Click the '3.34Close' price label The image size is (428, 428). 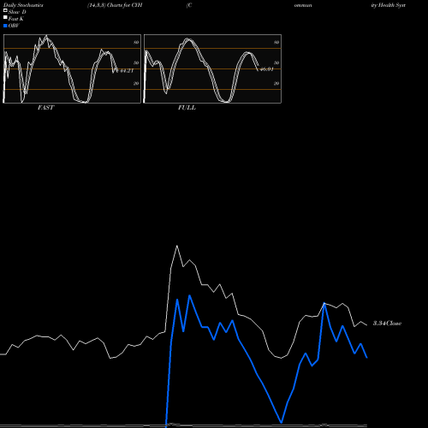click(387, 324)
